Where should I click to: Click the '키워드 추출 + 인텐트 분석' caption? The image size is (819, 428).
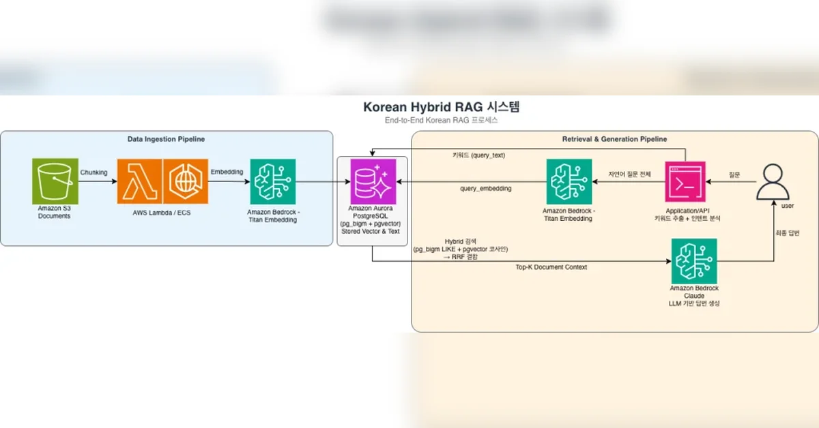687,219
